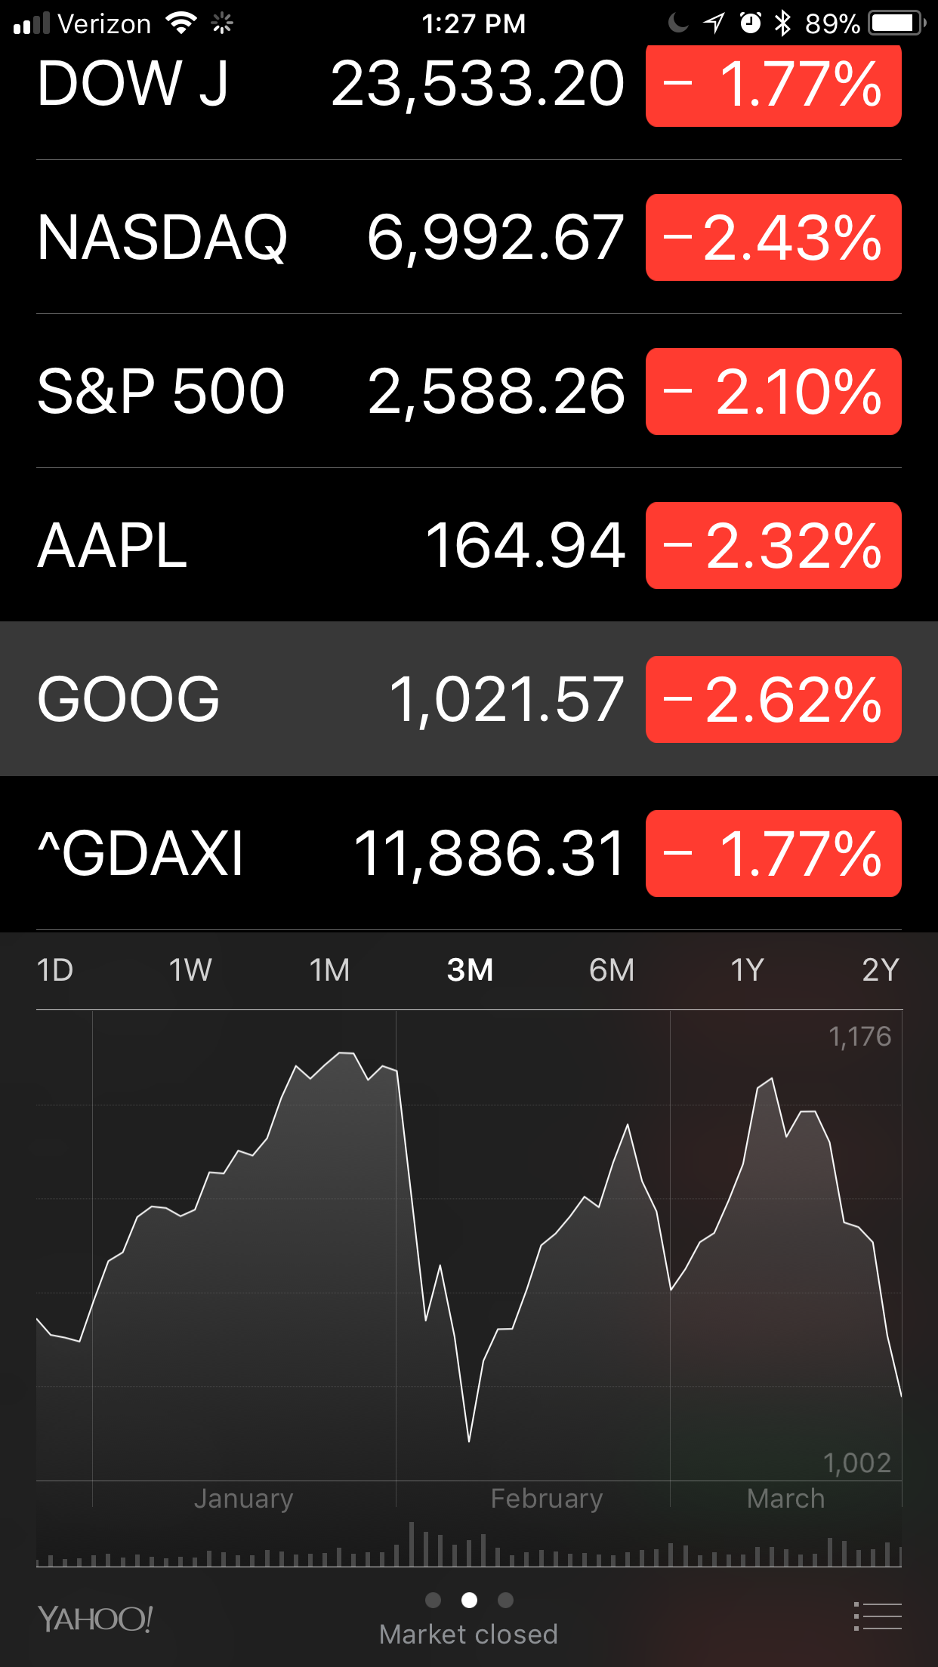The width and height of the screenshot is (938, 1667).
Task: Toggle AAPL -2.32% change badge
Action: point(773,545)
